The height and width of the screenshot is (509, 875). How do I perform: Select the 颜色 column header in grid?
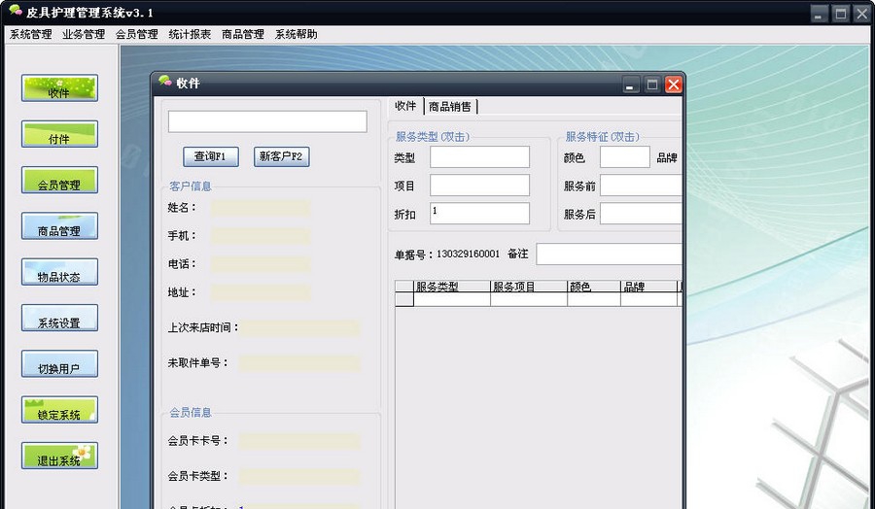pyautogui.click(x=594, y=287)
